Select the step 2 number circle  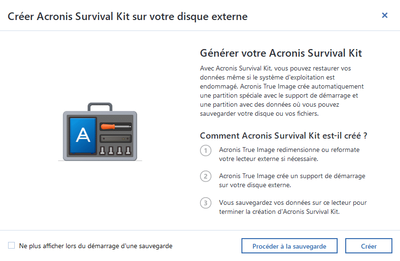click(x=205, y=177)
